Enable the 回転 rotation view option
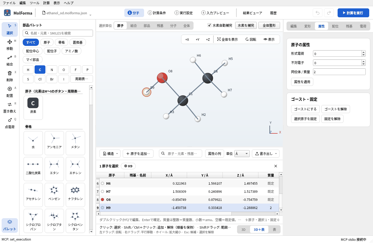Image resolution: width=373 pixels, height=243 pixels. click(x=251, y=39)
